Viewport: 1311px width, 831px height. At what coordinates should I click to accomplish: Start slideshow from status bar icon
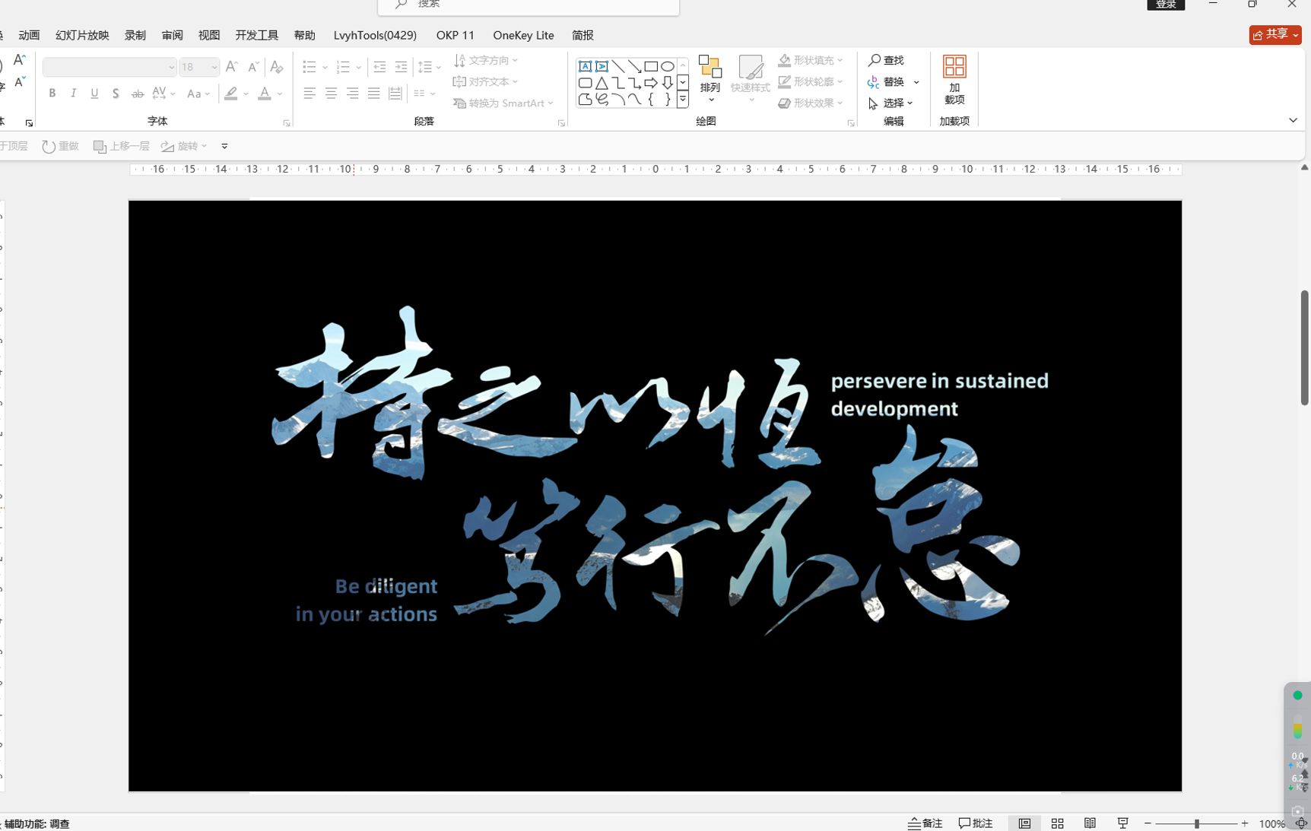pyautogui.click(x=1122, y=823)
